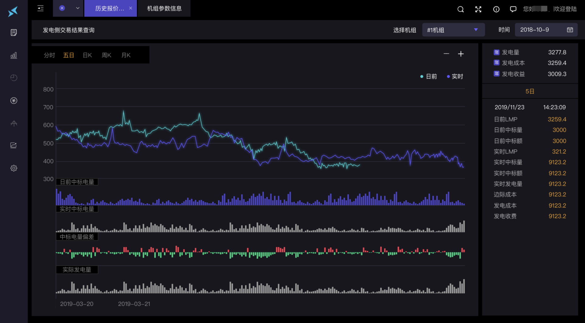Open the power tower sidebar icon

[14, 123]
